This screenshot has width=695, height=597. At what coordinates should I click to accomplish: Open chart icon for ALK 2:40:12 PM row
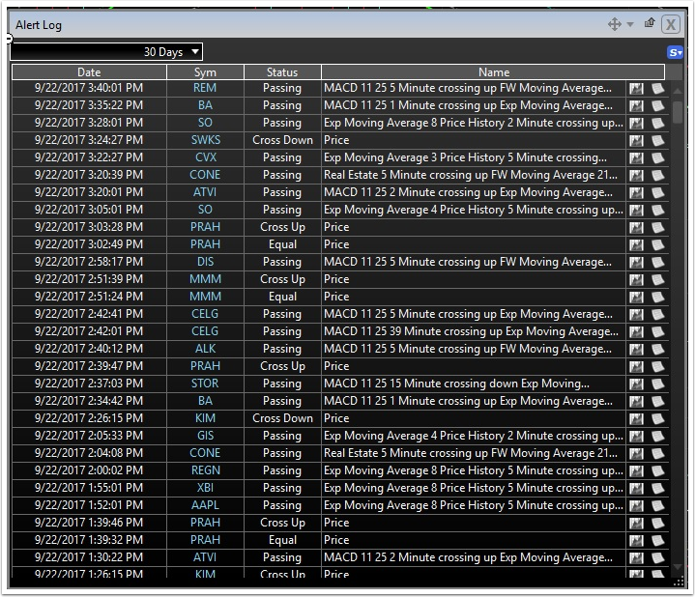[x=636, y=349]
